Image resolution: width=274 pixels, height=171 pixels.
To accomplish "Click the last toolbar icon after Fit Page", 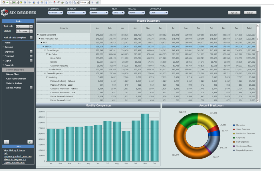I will pyautogui.click(x=97, y=3).
